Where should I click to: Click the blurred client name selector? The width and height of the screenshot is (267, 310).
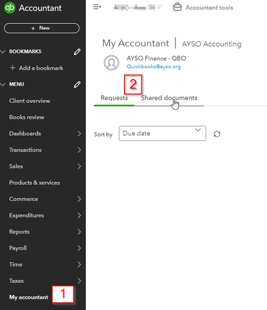137,8
